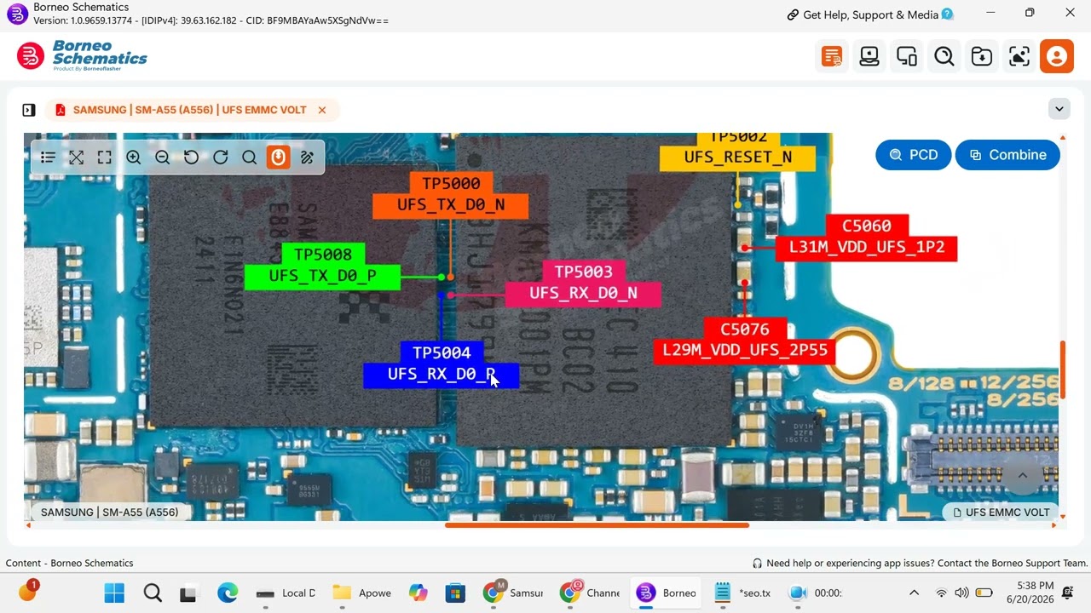Screen dimensions: 1091x613
Task: Open the multi-device screens icon
Action: click(x=907, y=57)
